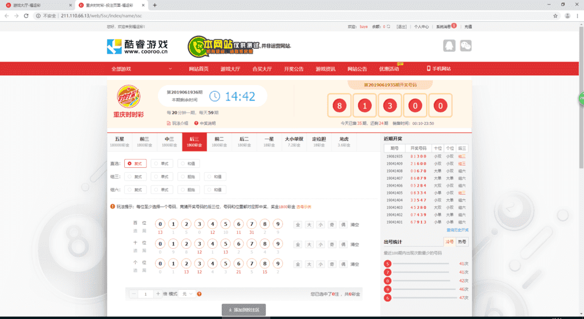Click the 玩法提示 warning icon

112,207
